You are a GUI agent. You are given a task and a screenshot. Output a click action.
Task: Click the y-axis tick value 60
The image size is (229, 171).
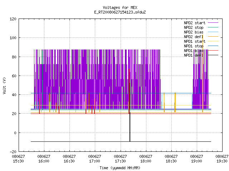click(14, 76)
